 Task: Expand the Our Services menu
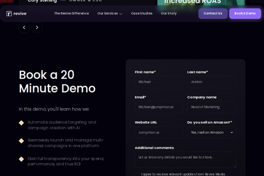tap(110, 13)
